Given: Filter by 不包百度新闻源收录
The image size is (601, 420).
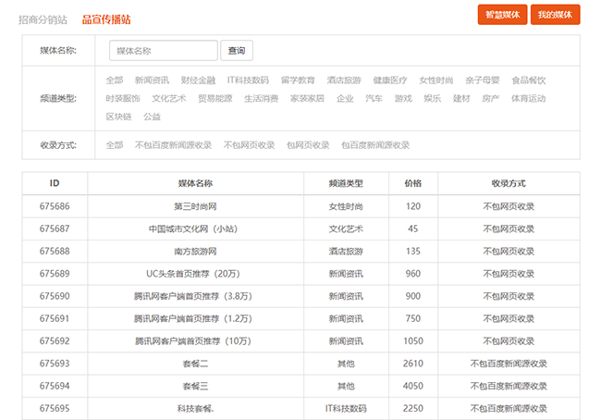Looking at the screenshot, I should point(173,145).
